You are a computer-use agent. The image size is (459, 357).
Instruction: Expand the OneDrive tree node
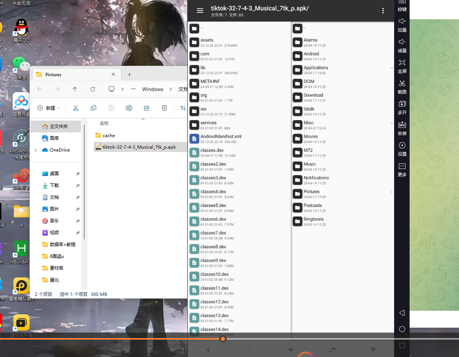point(36,150)
